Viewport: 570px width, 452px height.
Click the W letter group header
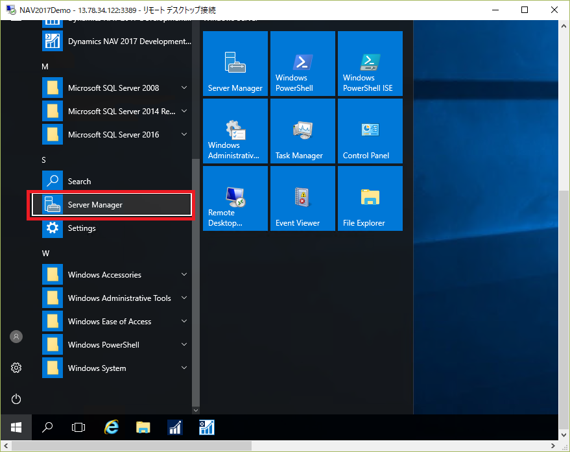pyautogui.click(x=45, y=254)
